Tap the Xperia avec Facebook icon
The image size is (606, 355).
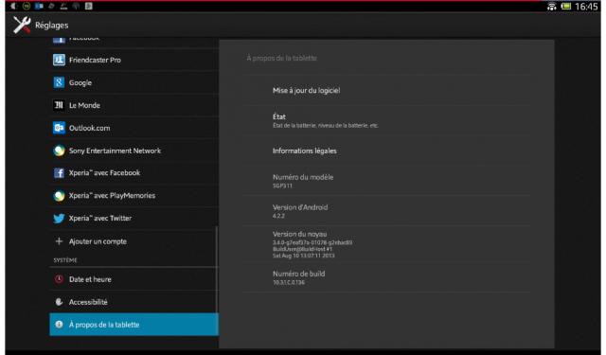pyautogui.click(x=59, y=172)
